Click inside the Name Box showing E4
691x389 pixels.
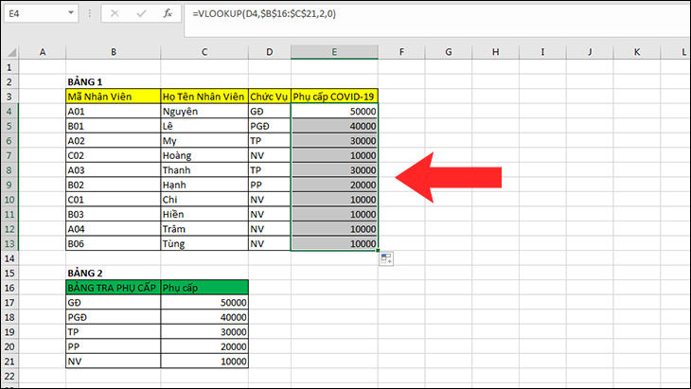point(35,13)
